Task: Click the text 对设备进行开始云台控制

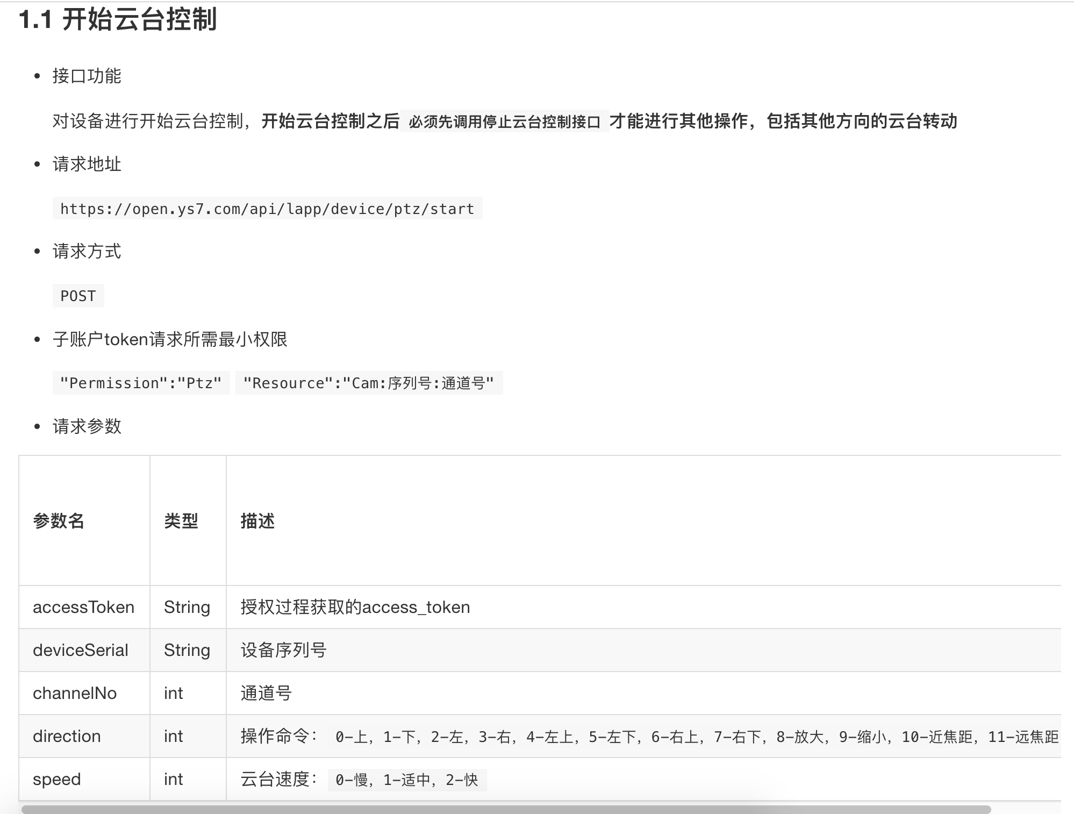Action: tap(148, 121)
